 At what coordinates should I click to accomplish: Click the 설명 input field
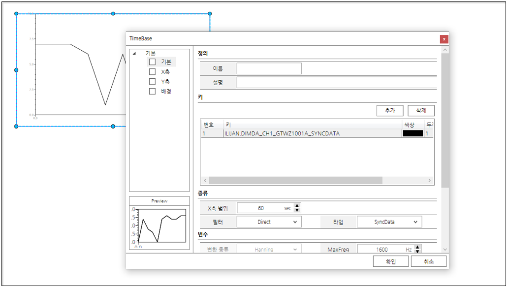pos(337,82)
